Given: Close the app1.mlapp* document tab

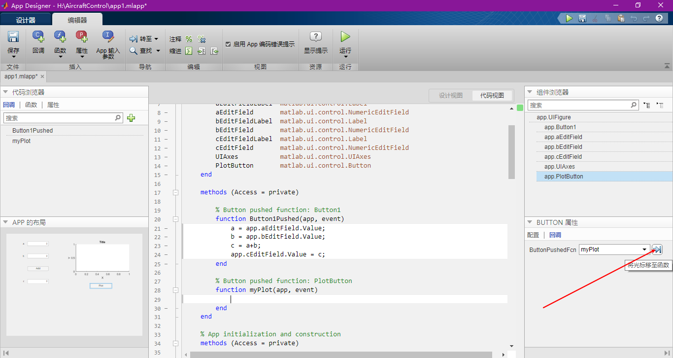Looking at the screenshot, I should click(42, 76).
